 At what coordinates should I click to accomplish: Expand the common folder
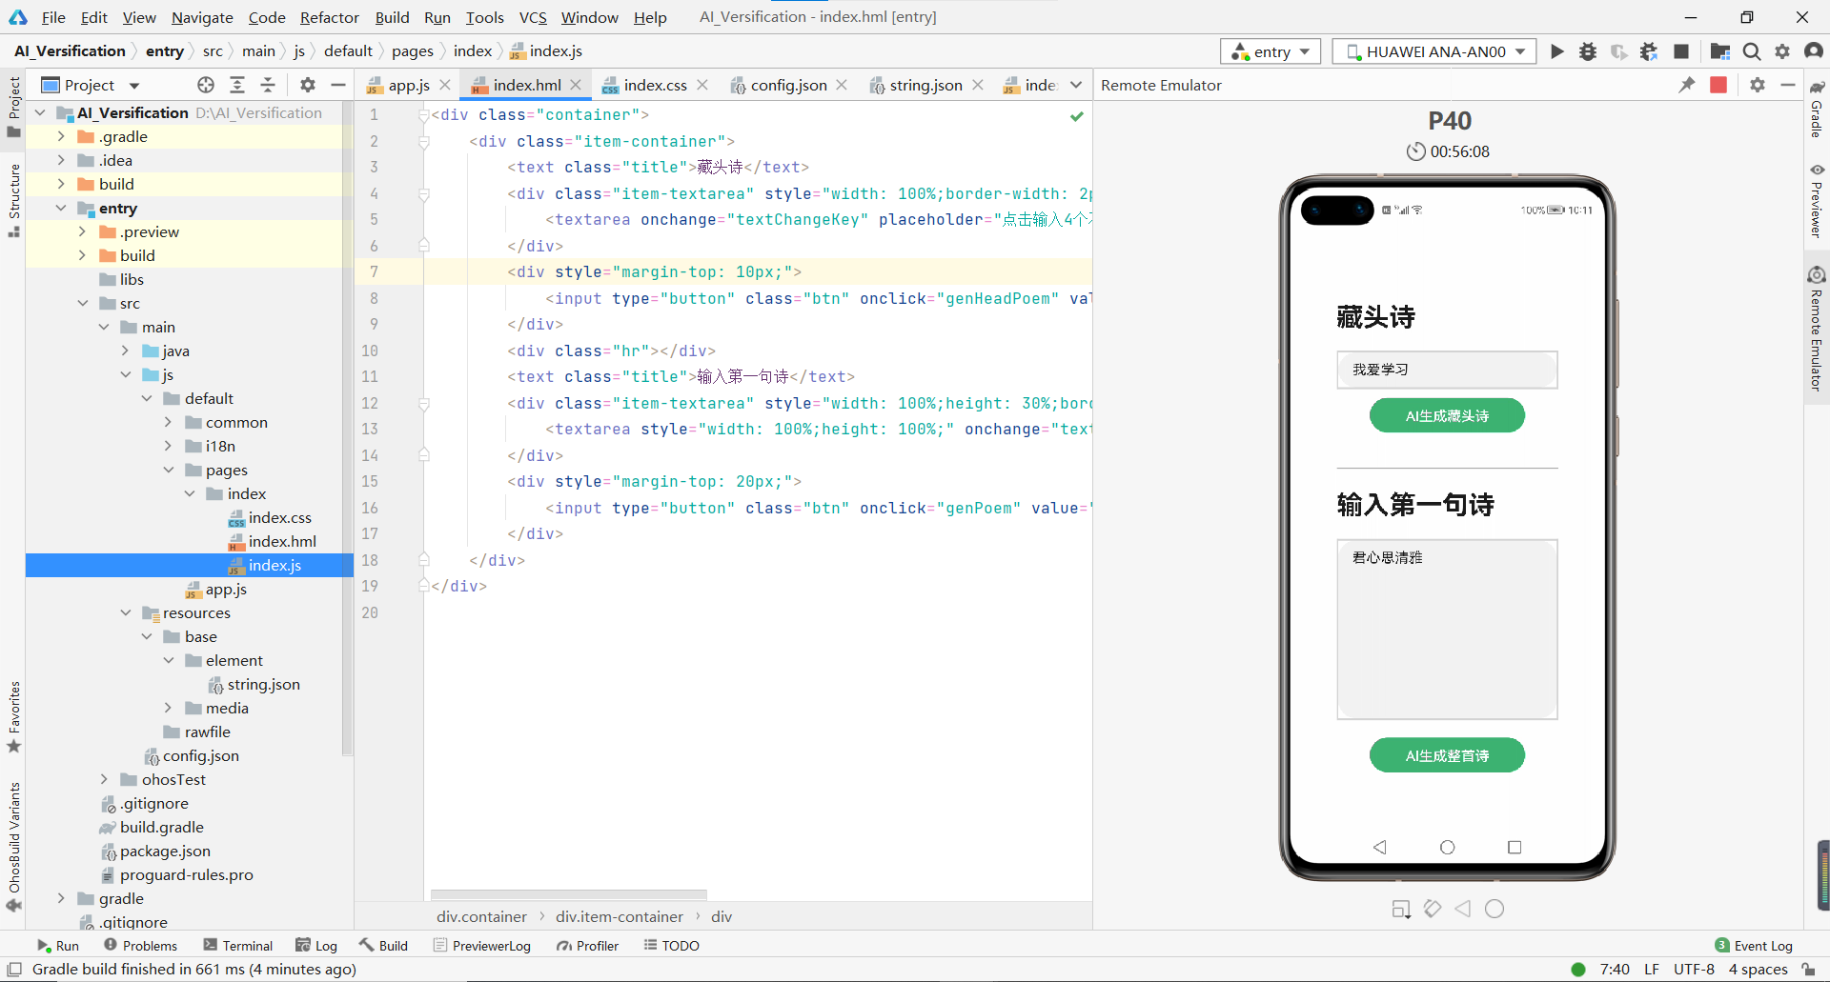[x=168, y=422]
